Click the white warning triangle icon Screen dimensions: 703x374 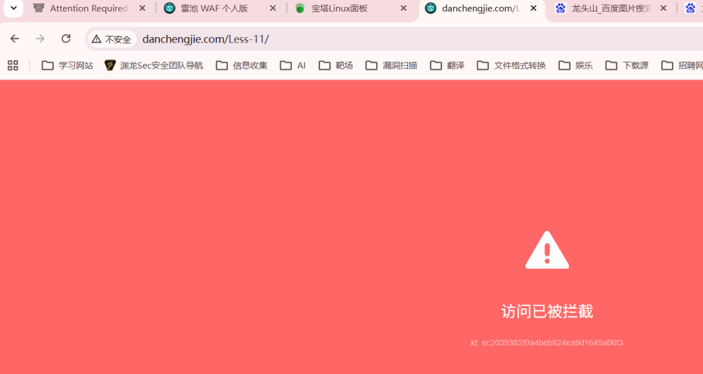(x=546, y=250)
